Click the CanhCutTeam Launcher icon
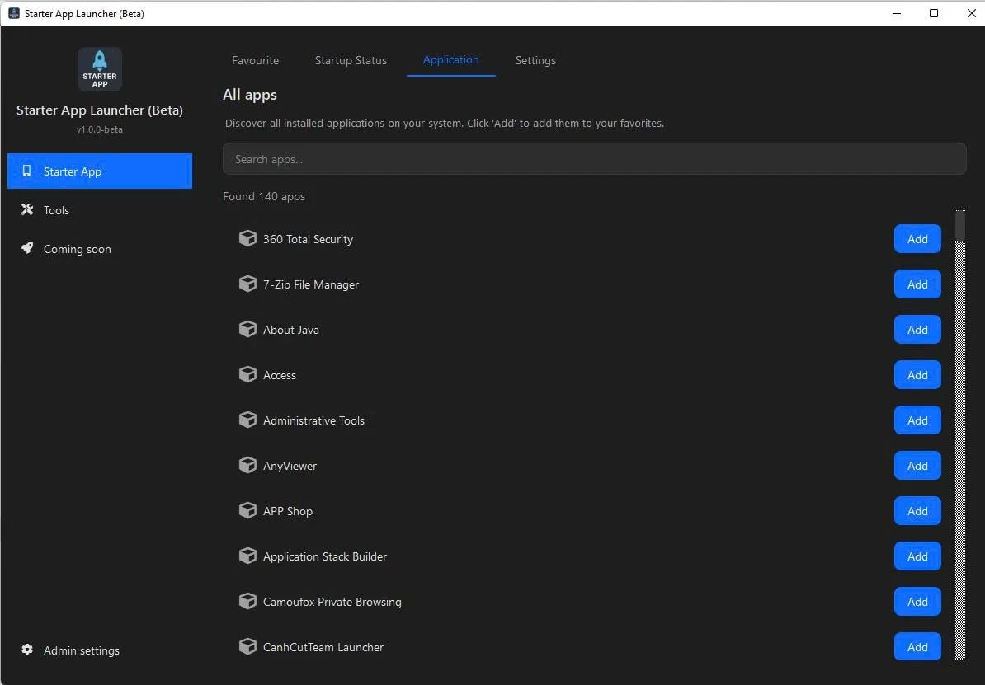This screenshot has height=685, width=985. point(247,646)
